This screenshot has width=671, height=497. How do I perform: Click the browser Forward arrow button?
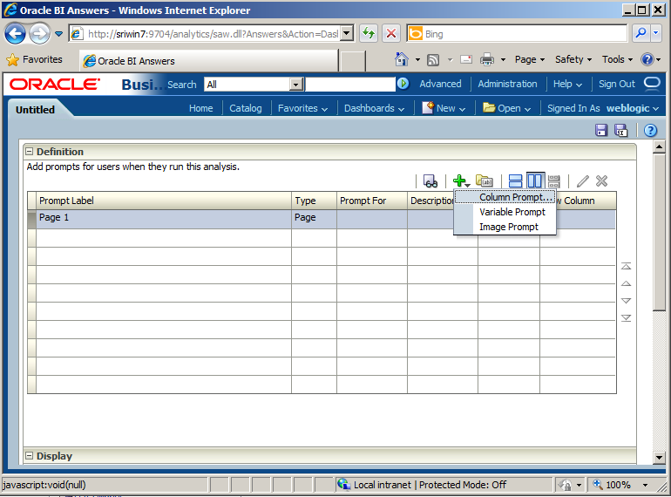39,33
